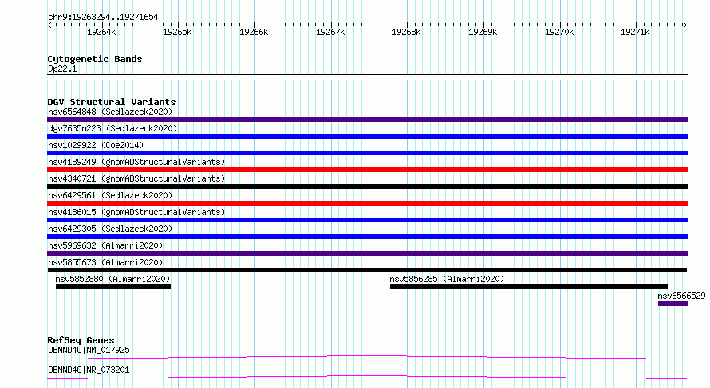Open nsv5969632 (Almarri2020) label
The width and height of the screenshot is (710, 388).
coord(105,245)
